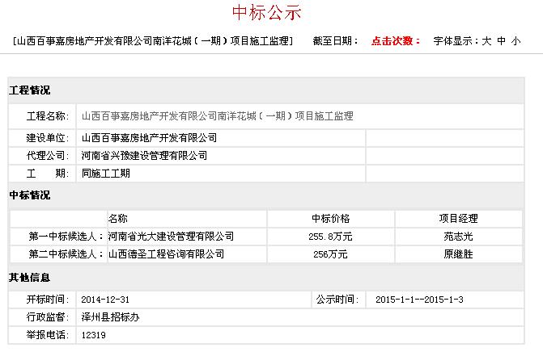Click the 截至日期 label
This screenshot has width=543, height=352.
[x=335, y=41]
